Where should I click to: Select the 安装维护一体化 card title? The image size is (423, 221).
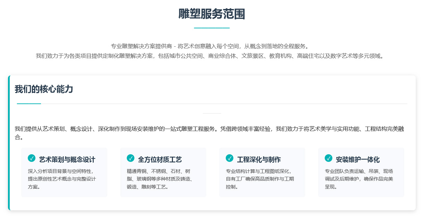358,160
